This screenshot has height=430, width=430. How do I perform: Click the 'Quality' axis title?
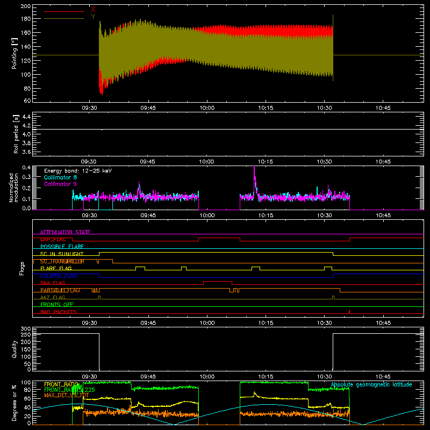tap(15, 349)
